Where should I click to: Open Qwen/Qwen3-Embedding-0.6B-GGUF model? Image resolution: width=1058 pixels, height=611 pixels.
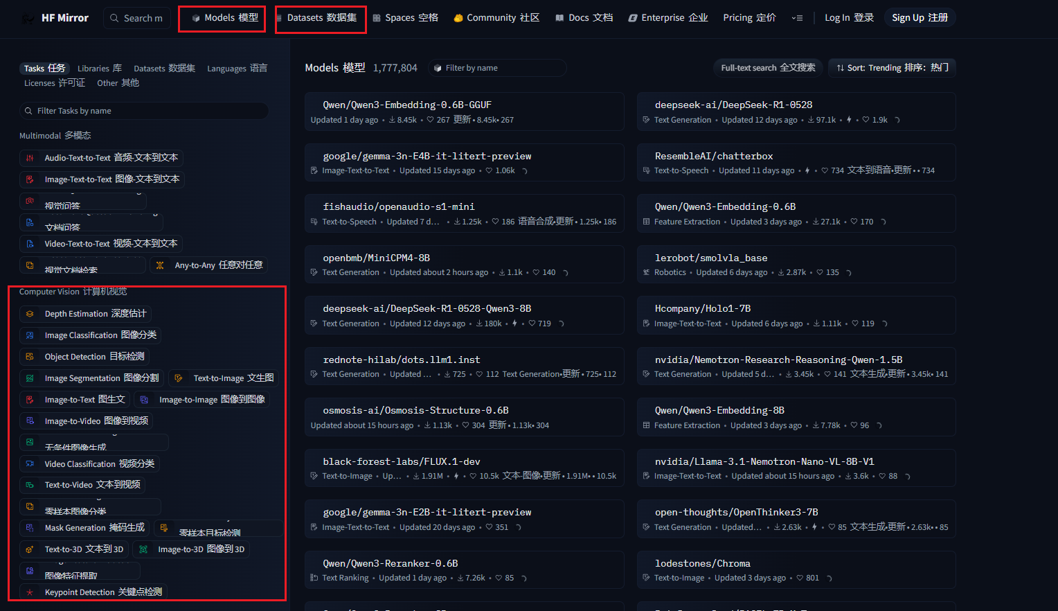click(465, 112)
